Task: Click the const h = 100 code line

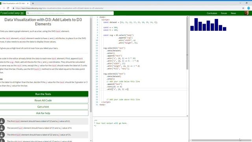Action: click(x=111, y=30)
